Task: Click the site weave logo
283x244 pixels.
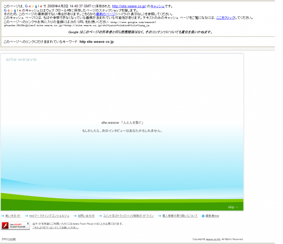Action: point(21,59)
